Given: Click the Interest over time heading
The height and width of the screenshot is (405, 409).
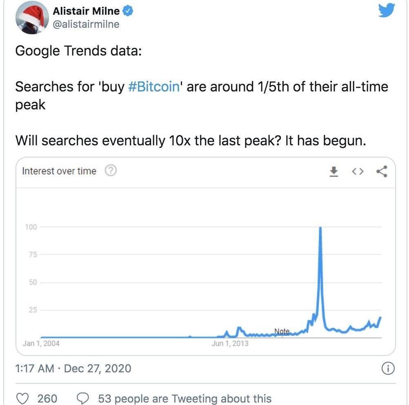Looking at the screenshot, I should (x=59, y=171).
